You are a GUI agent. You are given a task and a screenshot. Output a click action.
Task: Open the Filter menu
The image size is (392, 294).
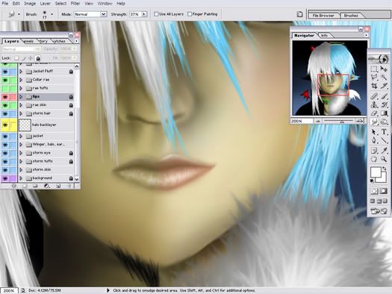[75, 4]
